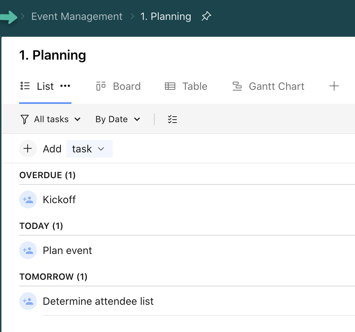Open the Plan event task
Screen dimensions: 355x332
click(x=67, y=250)
